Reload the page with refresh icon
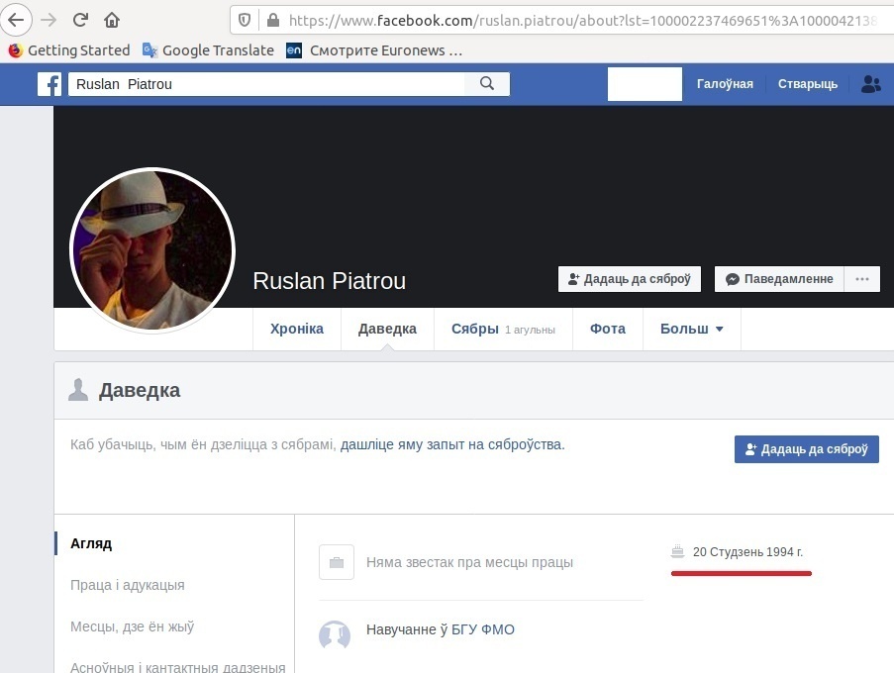The image size is (894, 673). [80, 20]
